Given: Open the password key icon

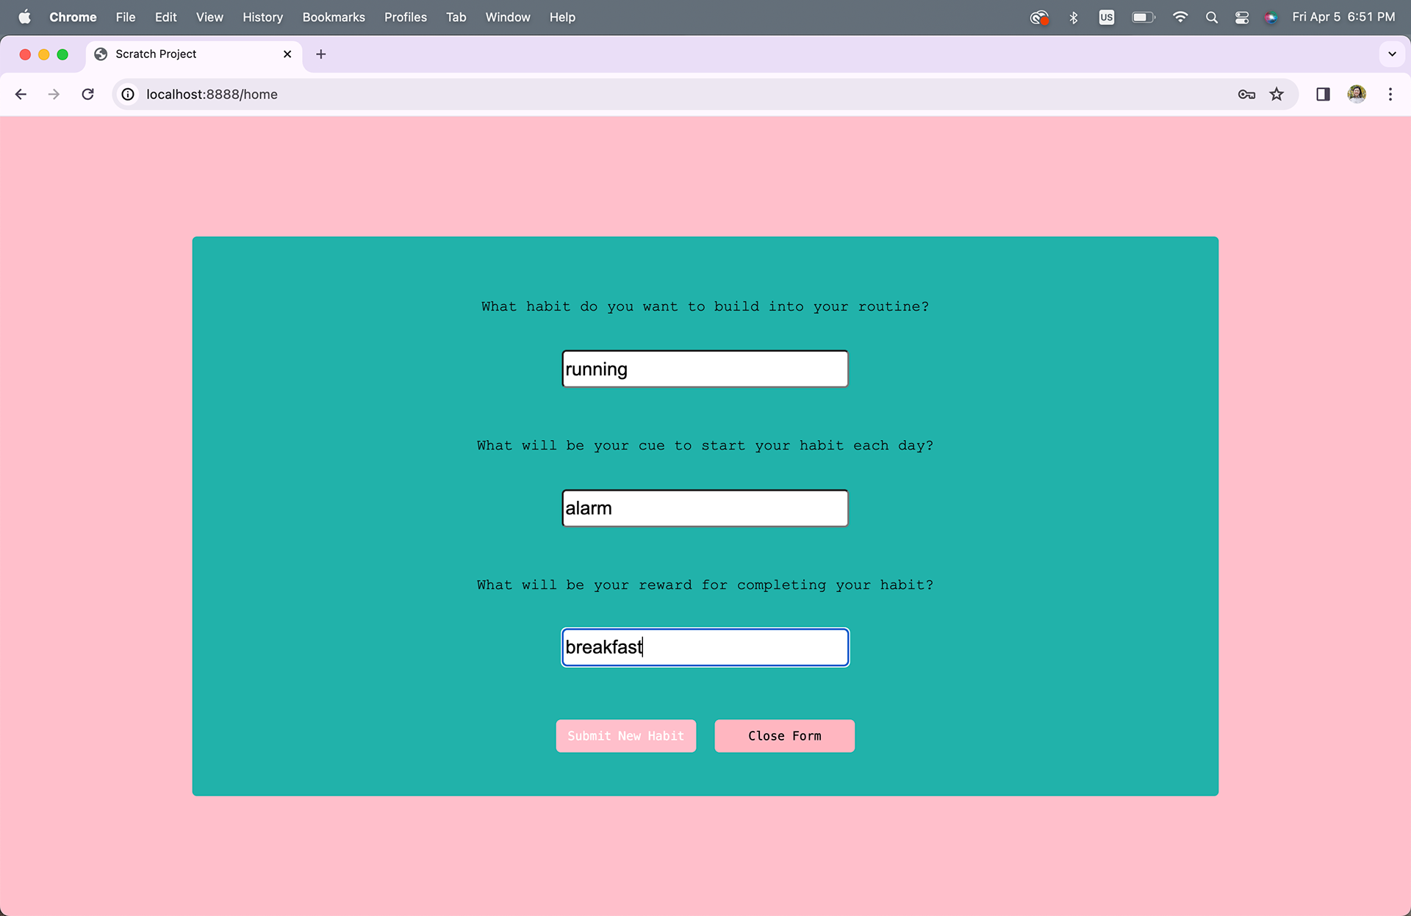Looking at the screenshot, I should click(1246, 94).
